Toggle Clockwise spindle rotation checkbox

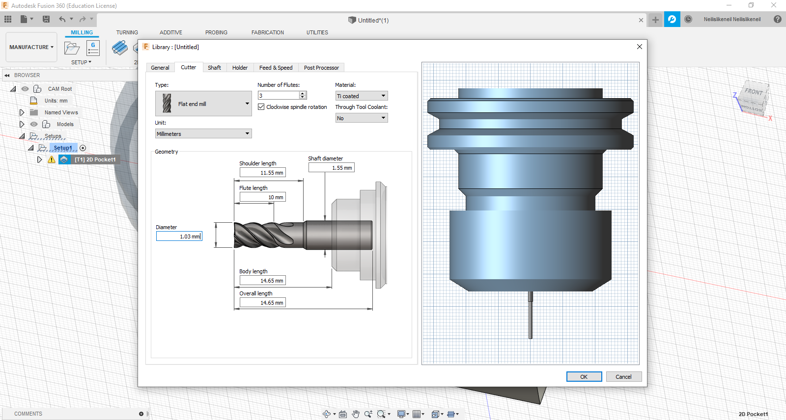click(x=261, y=106)
